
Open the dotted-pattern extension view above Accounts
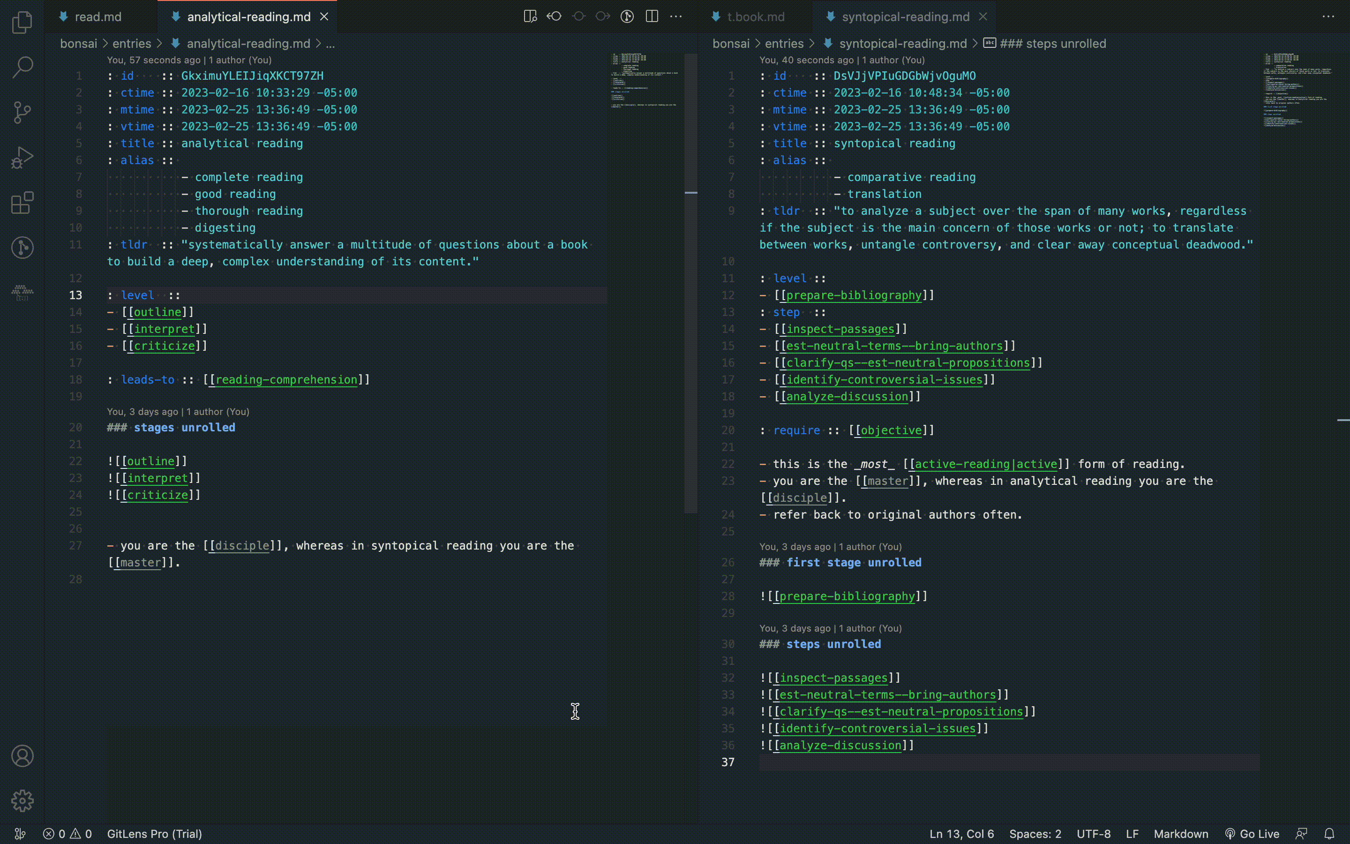pos(22,293)
